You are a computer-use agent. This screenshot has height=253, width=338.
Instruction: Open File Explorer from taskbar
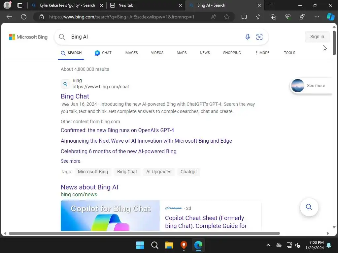(169, 245)
